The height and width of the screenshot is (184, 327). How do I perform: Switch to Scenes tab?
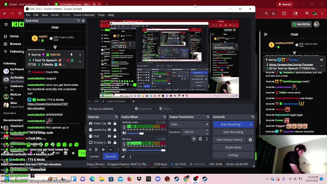click(x=94, y=156)
